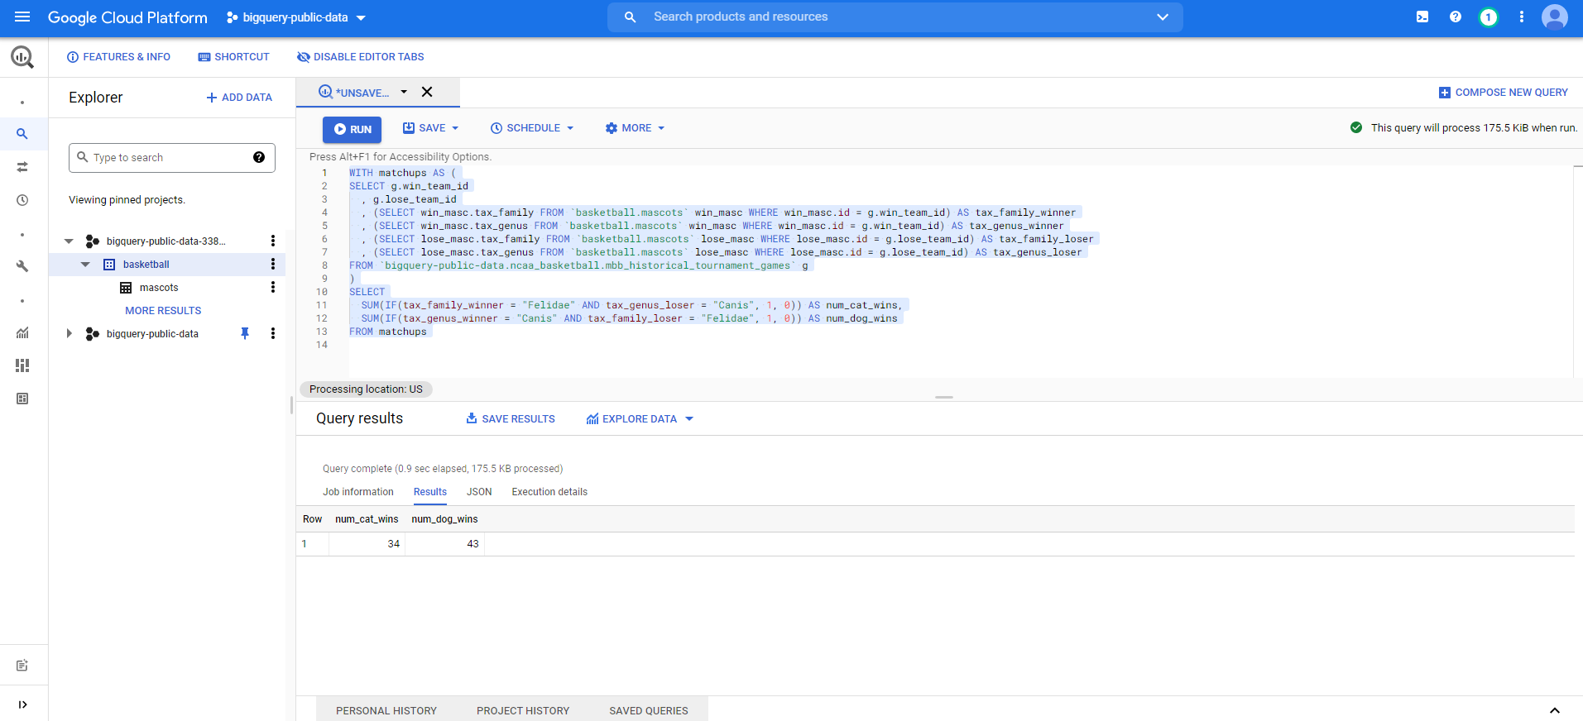Expand the left navigation sidebar arrow

pyautogui.click(x=22, y=704)
